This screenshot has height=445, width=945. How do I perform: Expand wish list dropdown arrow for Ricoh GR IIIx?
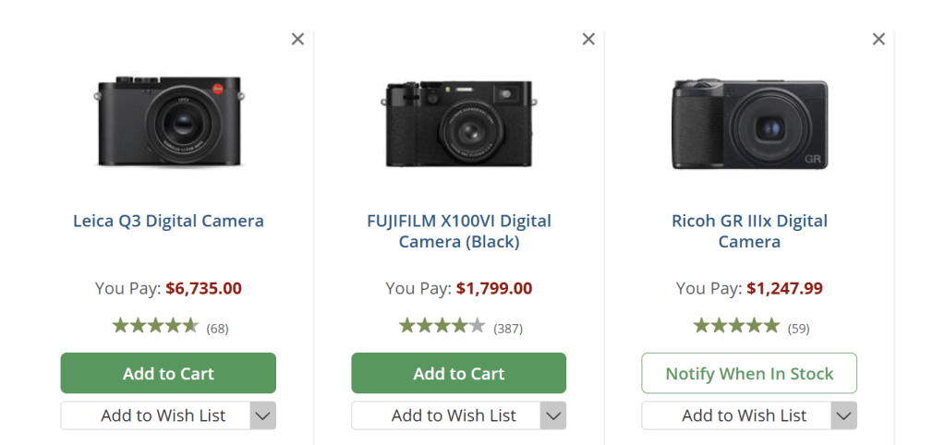(x=844, y=415)
